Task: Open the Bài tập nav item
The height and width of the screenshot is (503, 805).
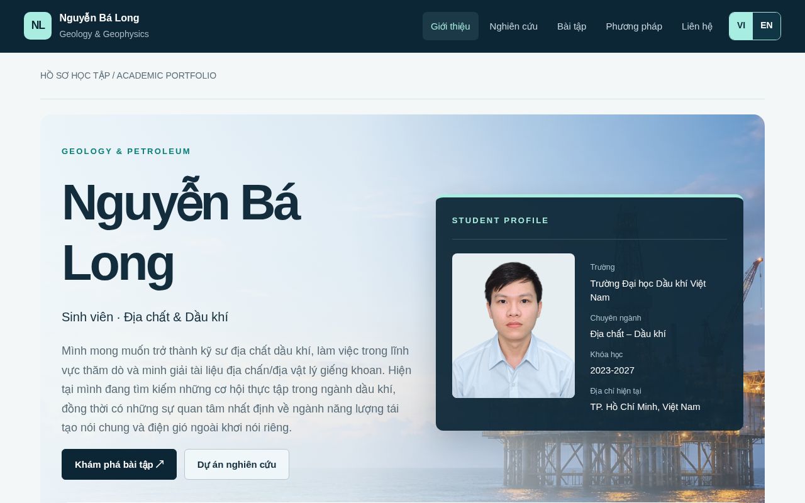Action: [x=572, y=26]
